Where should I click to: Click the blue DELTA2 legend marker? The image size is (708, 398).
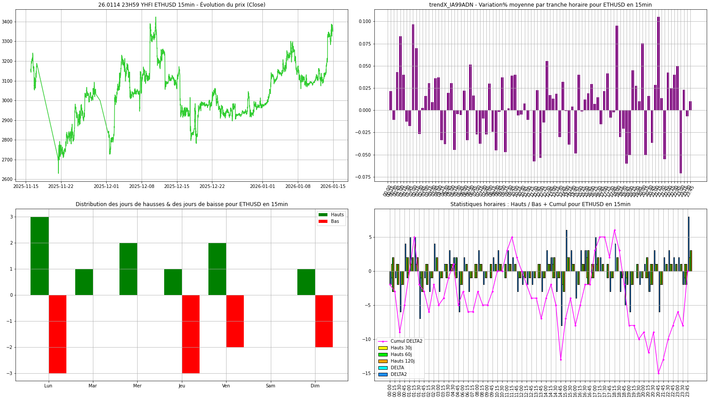coord(383,375)
